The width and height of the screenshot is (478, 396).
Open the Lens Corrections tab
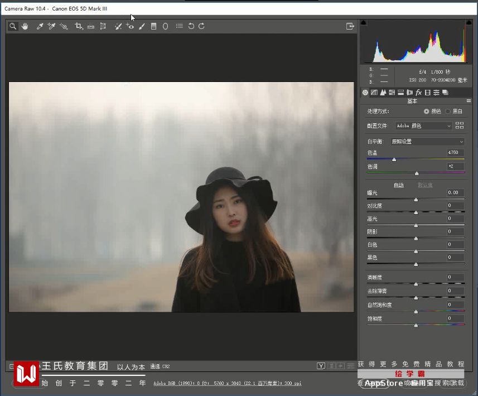click(x=410, y=93)
